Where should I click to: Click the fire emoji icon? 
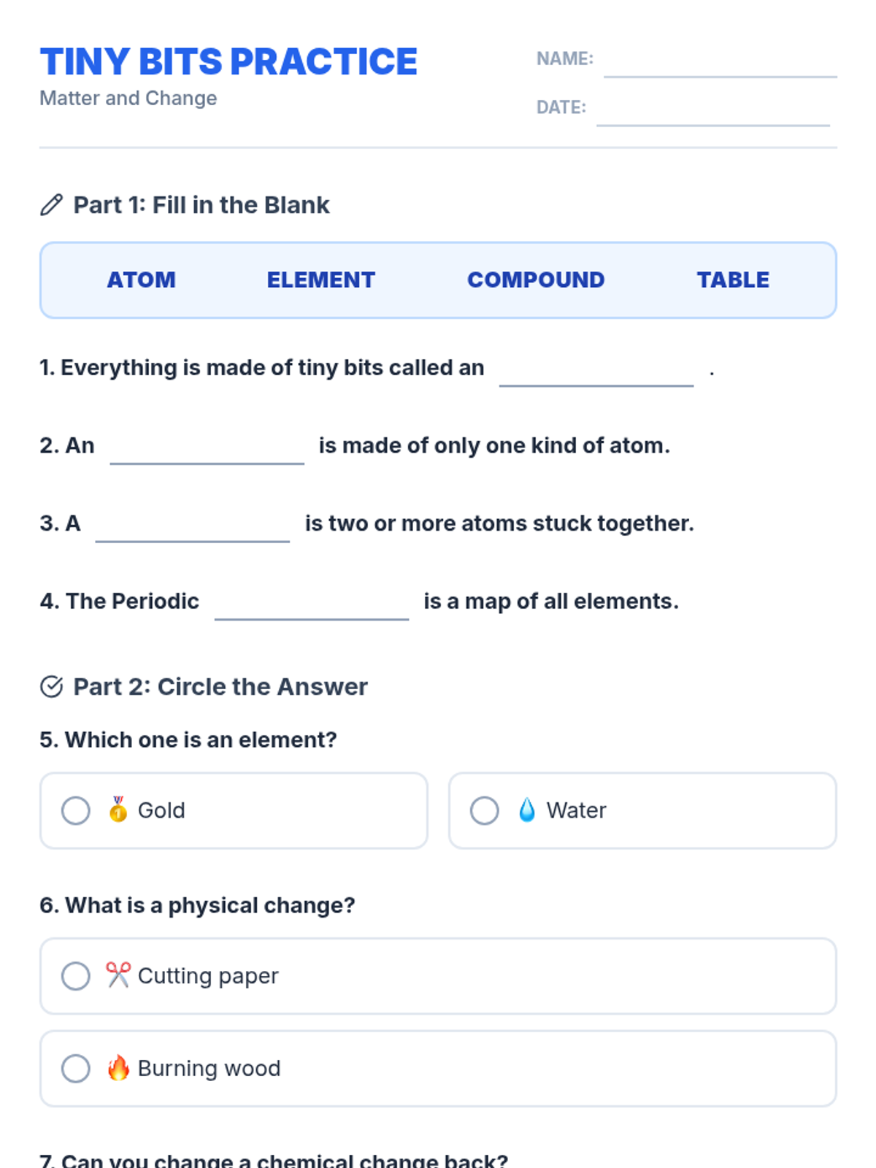[x=118, y=1068]
